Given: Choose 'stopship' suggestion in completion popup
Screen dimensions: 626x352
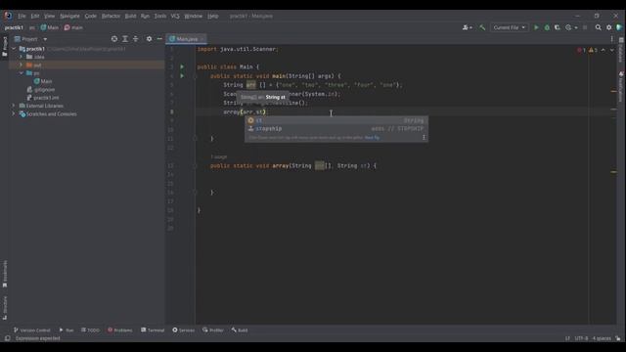Looking at the screenshot, I should (336, 128).
